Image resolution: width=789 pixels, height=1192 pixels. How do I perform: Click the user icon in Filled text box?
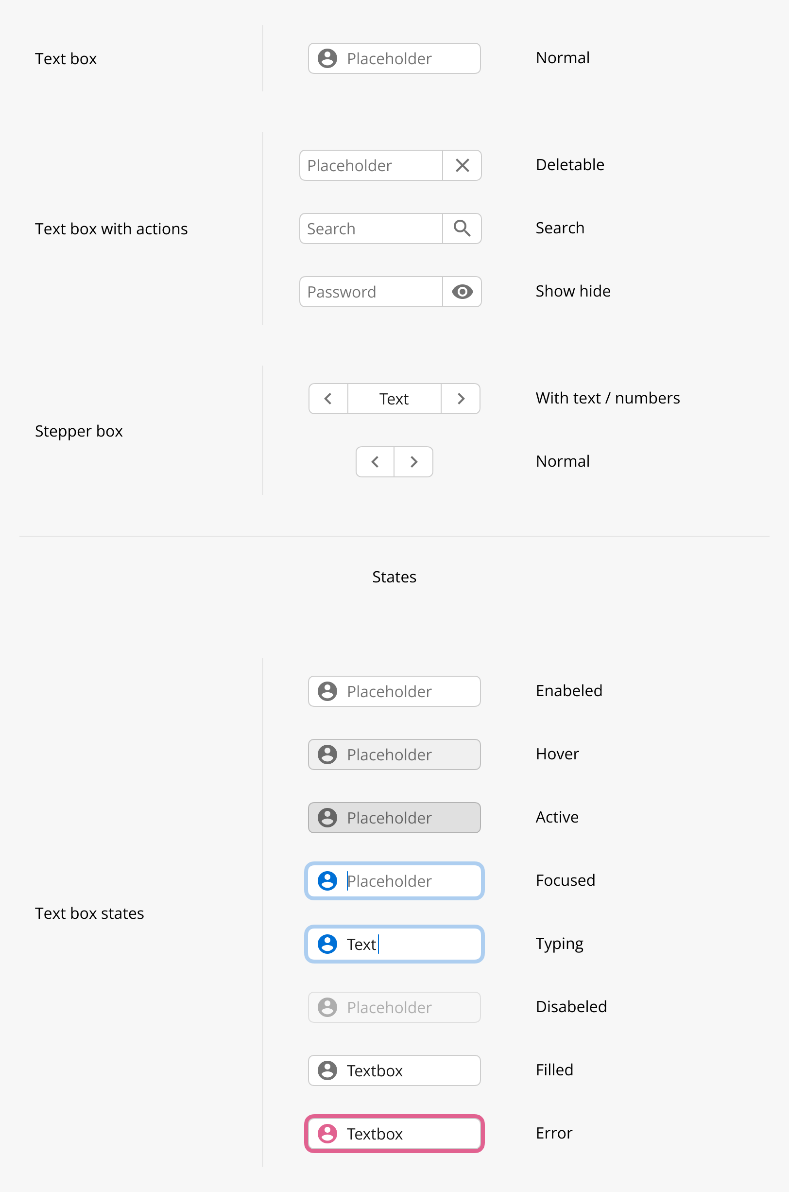(x=327, y=1070)
